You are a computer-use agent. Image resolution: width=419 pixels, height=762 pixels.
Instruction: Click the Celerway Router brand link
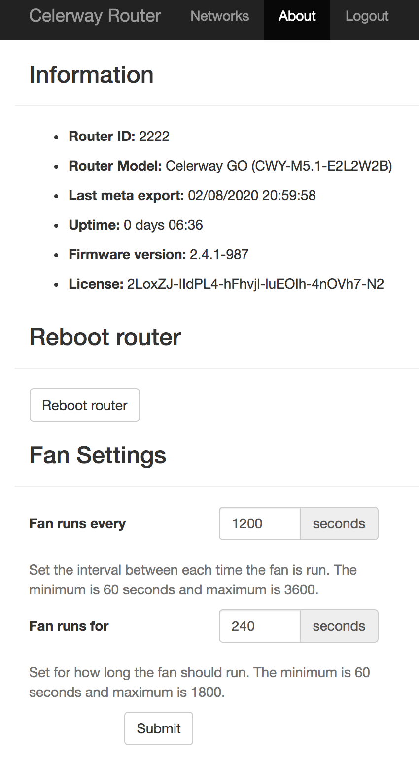point(95,16)
